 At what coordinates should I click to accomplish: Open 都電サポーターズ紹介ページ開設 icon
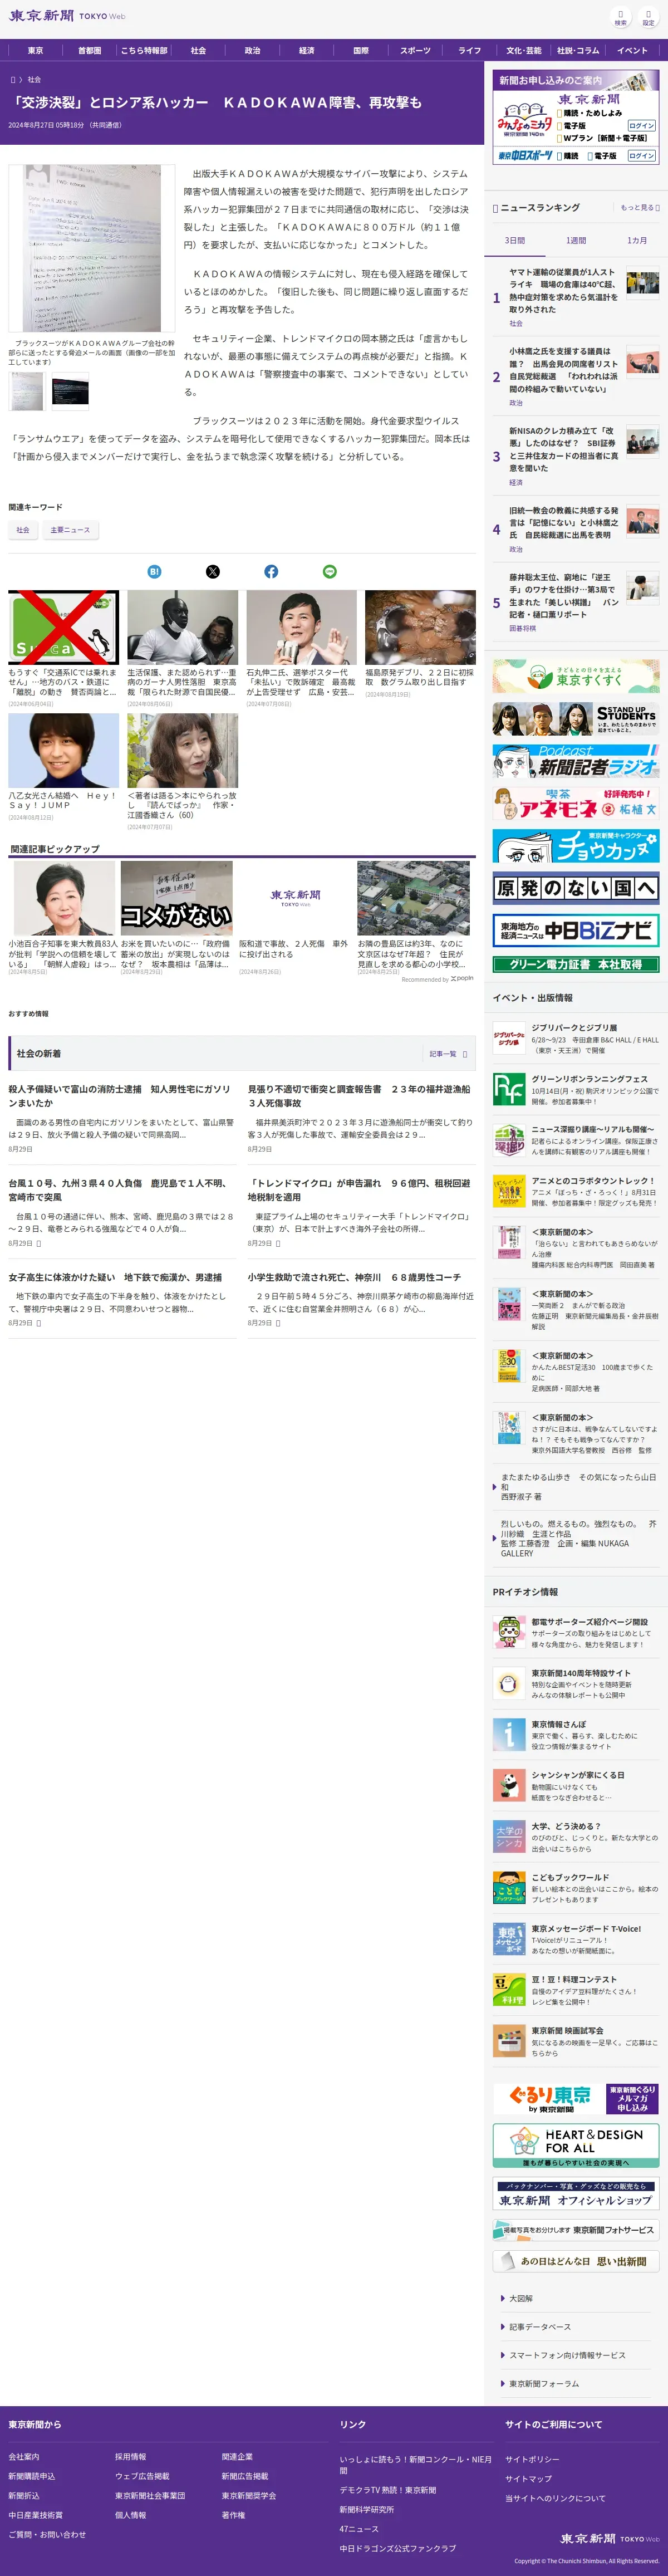(509, 1632)
